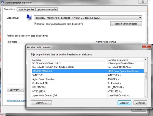Click the 'Identificar monitores' button
Image resolution: width=153 pixels, height=116 pixels.
tap(126, 24)
